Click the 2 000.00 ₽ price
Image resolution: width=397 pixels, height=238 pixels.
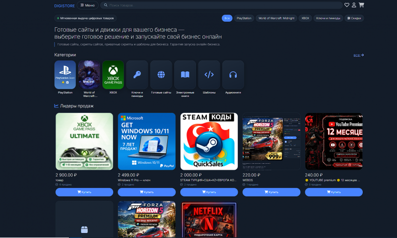[x=191, y=175]
